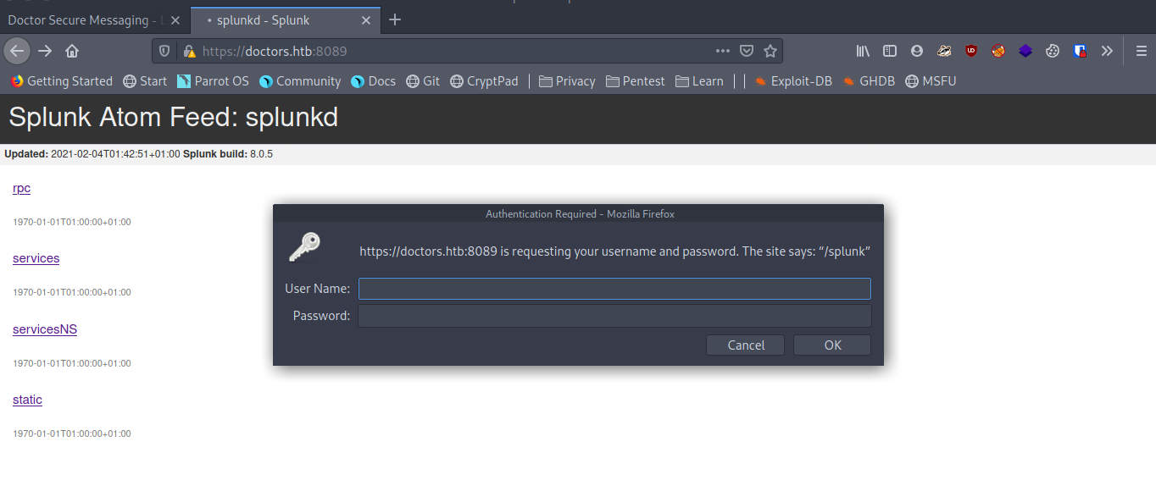
Task: Click the Firefox account avatar icon
Action: click(x=917, y=51)
